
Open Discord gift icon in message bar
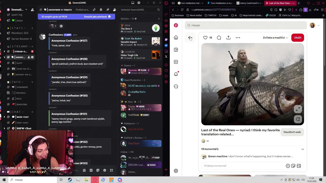[x=84, y=170]
